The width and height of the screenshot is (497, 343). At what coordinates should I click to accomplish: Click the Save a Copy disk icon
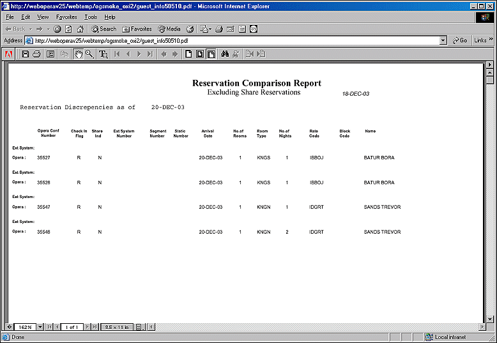(x=26, y=54)
